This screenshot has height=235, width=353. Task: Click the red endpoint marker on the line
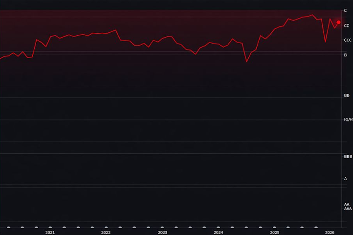338,22
